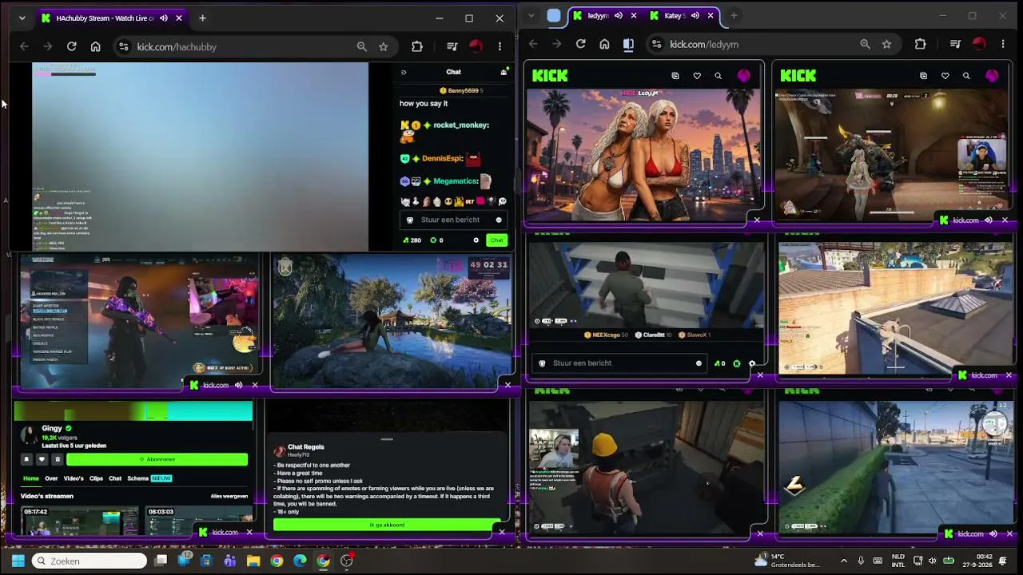Open the Schema tab on Gingy's channel

tap(137, 478)
